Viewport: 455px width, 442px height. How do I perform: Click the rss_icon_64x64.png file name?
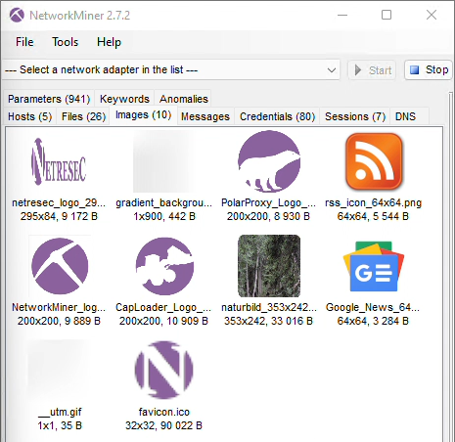[x=373, y=202]
